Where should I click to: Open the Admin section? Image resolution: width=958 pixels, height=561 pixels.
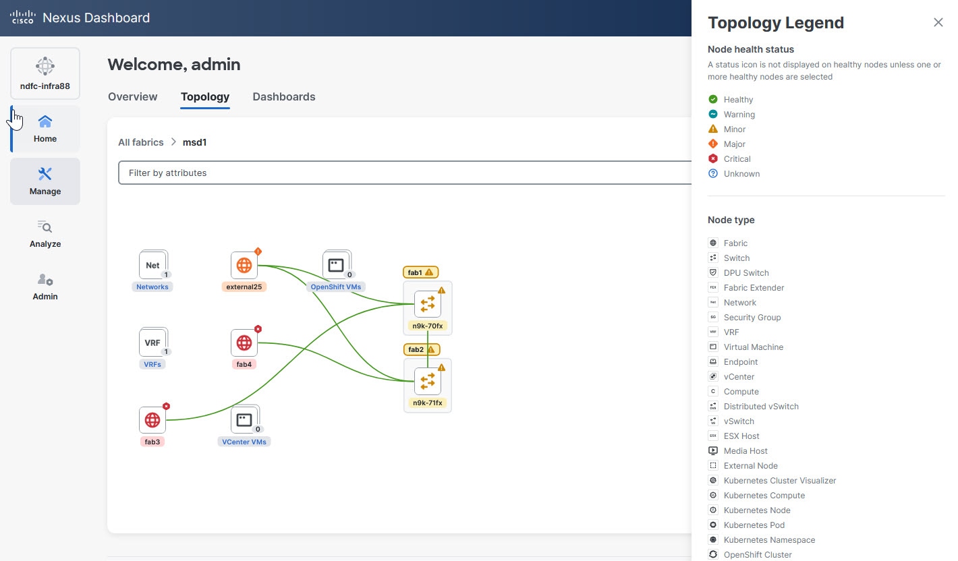pyautogui.click(x=45, y=287)
